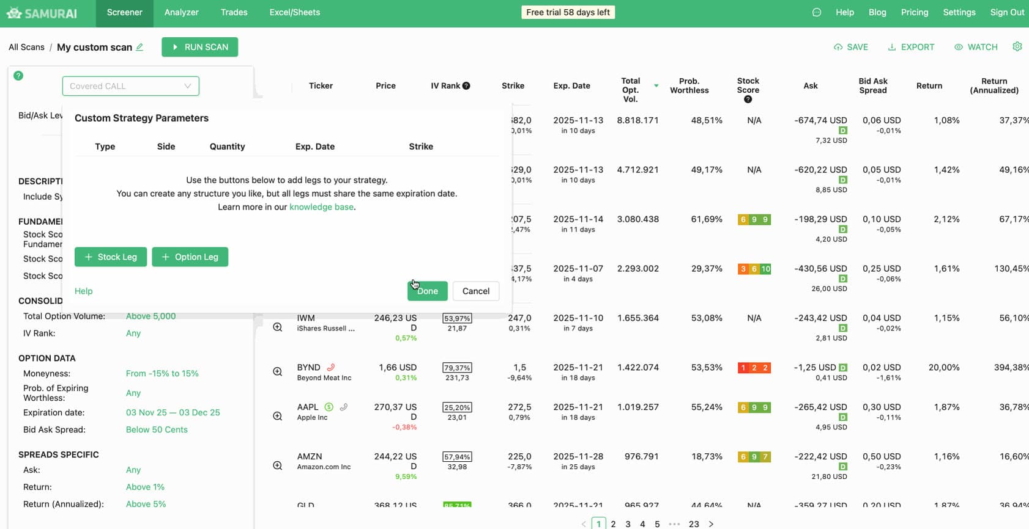Open the chat bubble icon in top bar
The height and width of the screenshot is (529, 1029).
click(817, 12)
